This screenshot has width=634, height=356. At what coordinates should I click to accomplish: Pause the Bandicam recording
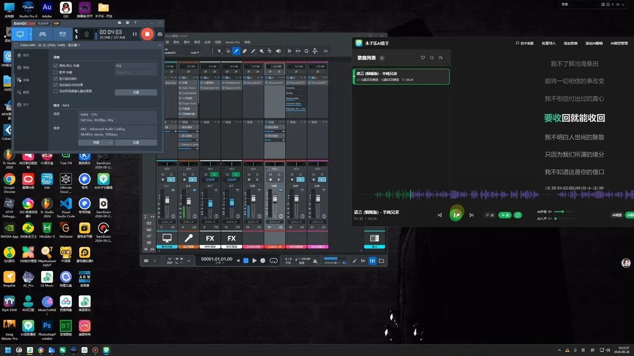coord(135,34)
